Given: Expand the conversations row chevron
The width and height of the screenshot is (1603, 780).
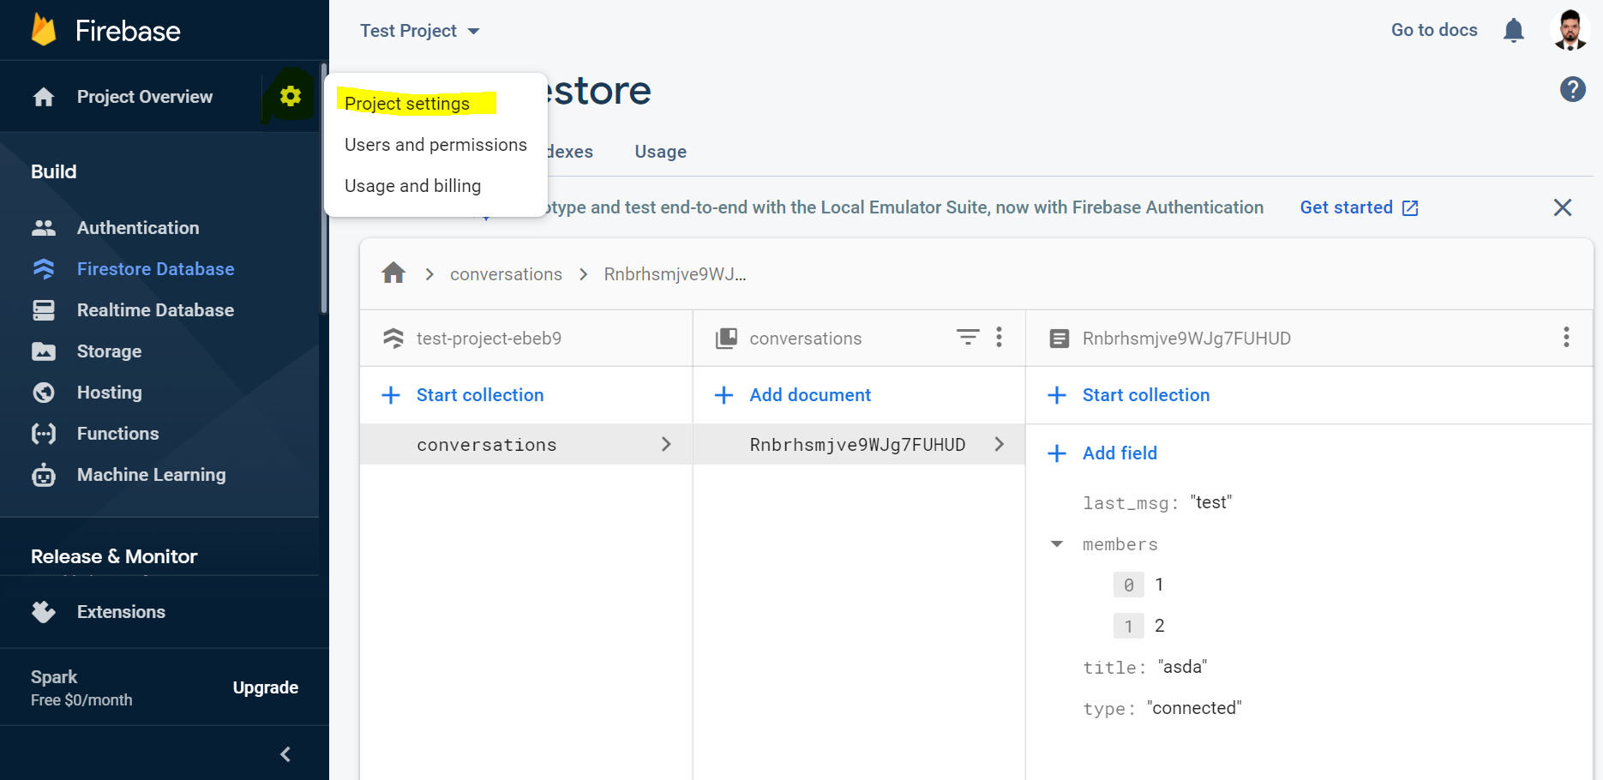Looking at the screenshot, I should 666,444.
